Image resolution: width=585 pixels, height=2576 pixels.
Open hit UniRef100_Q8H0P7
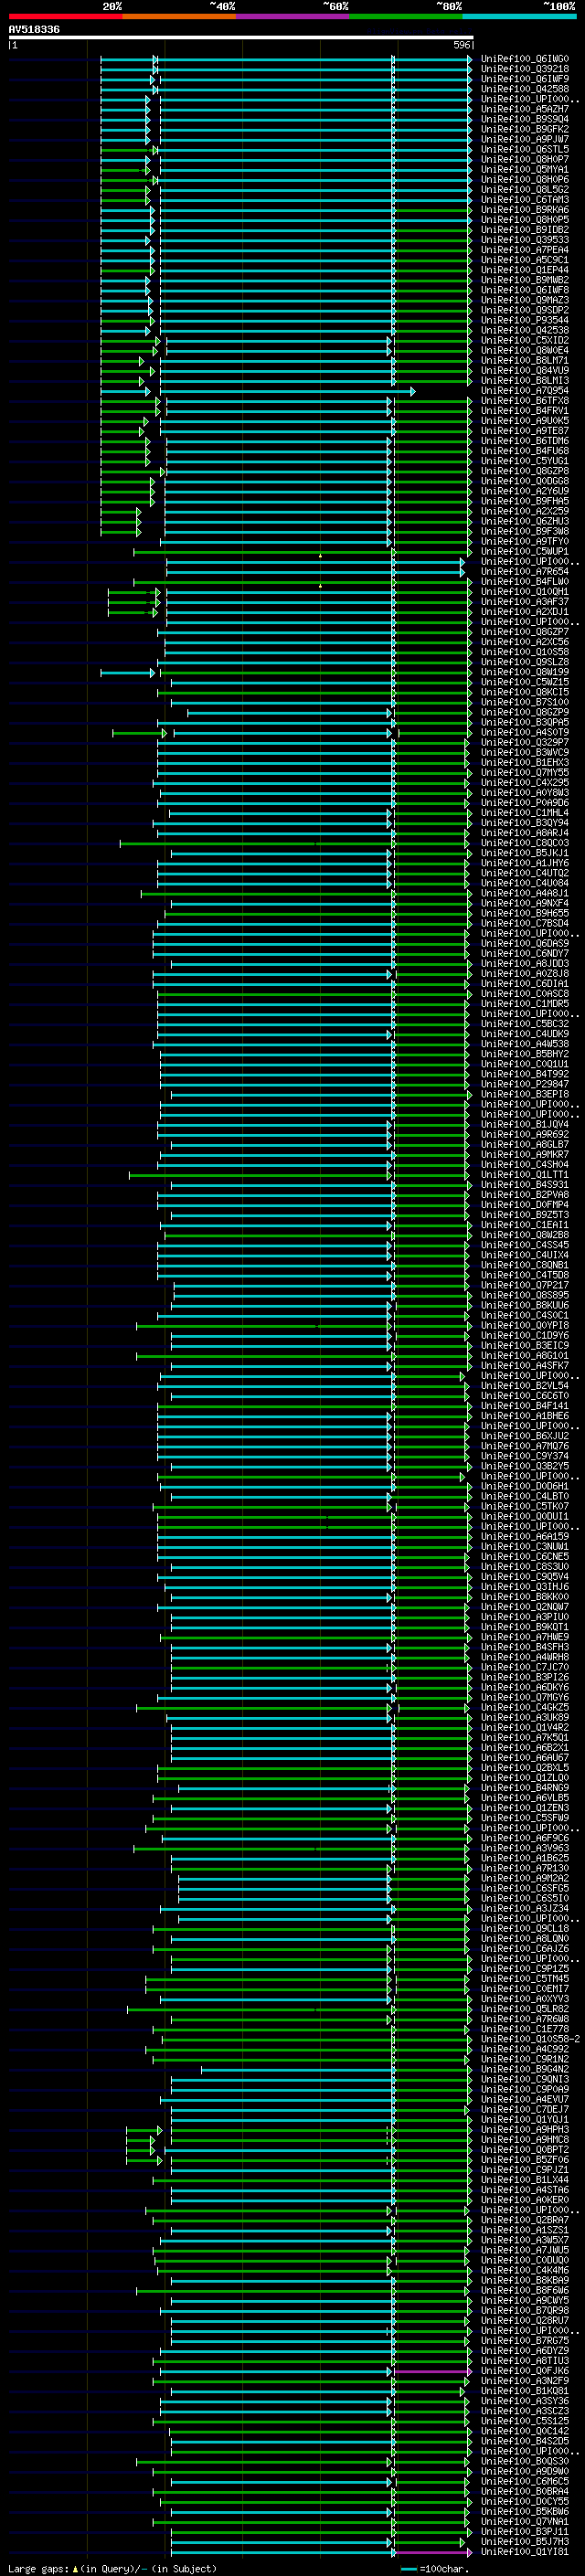tap(525, 159)
